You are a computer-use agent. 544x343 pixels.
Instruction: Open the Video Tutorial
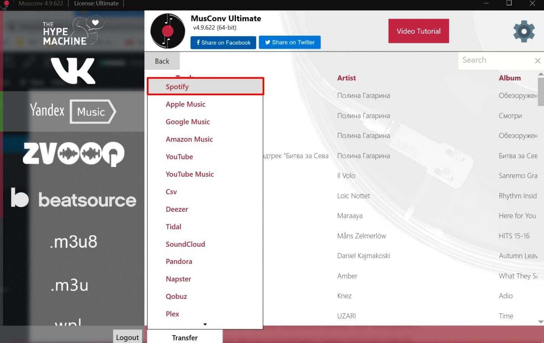coord(419,31)
